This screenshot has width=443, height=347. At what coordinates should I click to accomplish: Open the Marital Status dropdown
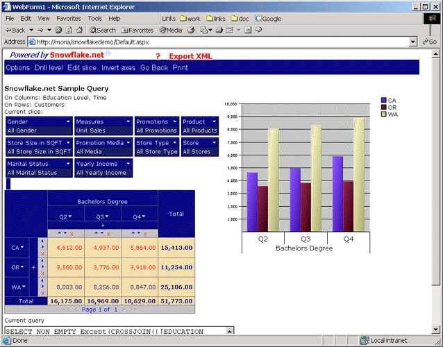[x=68, y=164]
